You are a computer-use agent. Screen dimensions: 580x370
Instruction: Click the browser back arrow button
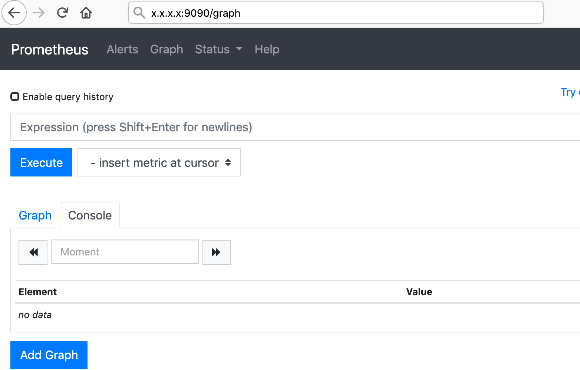point(14,13)
